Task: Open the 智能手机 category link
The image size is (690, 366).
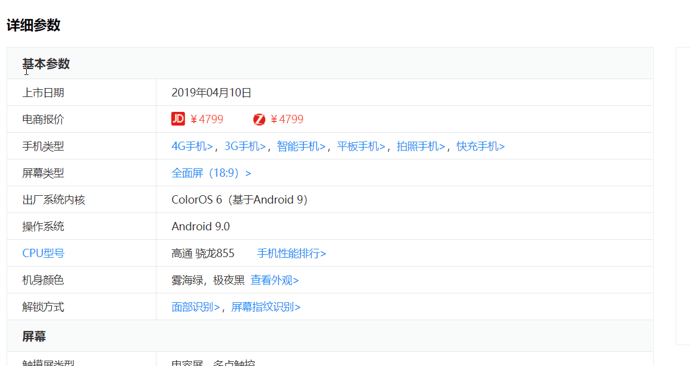Action: pyautogui.click(x=301, y=146)
